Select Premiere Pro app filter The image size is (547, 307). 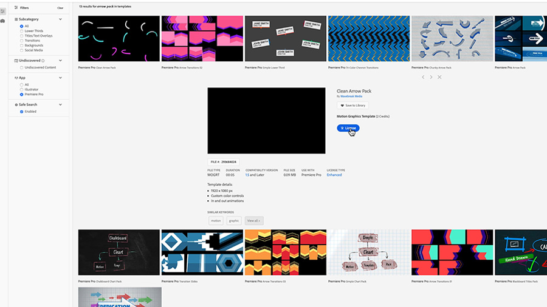pos(22,94)
